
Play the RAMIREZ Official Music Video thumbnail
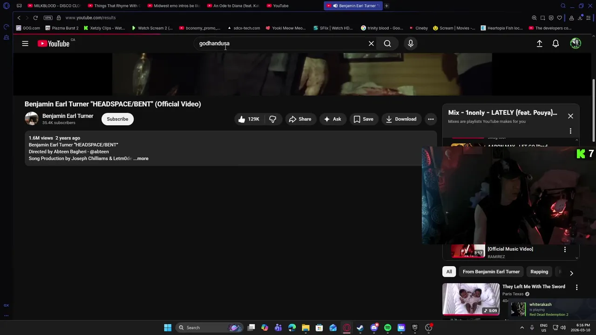click(x=468, y=251)
